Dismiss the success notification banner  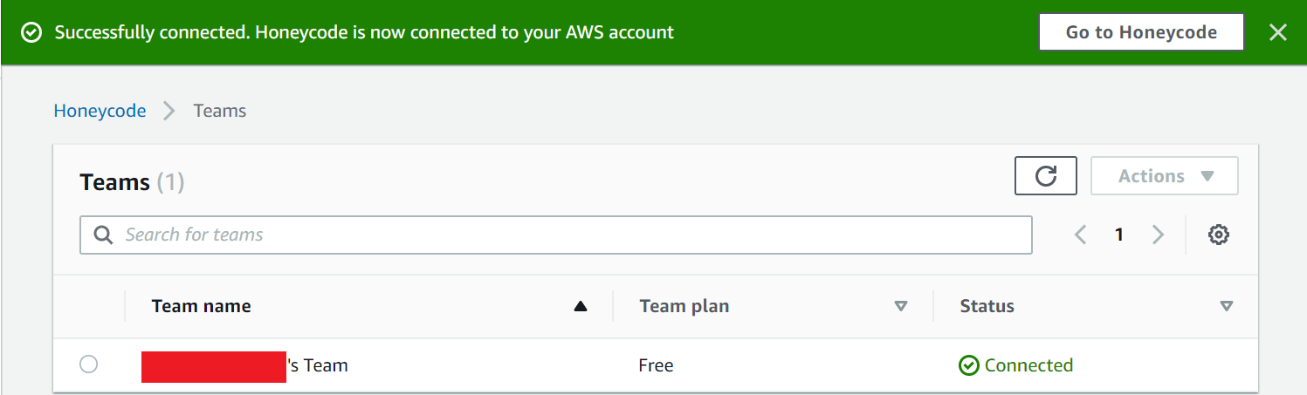click(1277, 32)
